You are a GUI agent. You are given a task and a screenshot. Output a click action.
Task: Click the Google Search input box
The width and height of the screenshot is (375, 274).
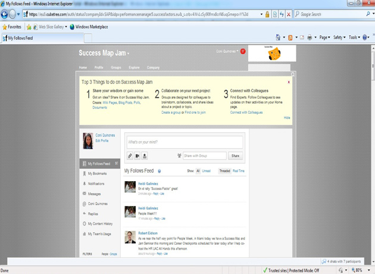(331, 14)
